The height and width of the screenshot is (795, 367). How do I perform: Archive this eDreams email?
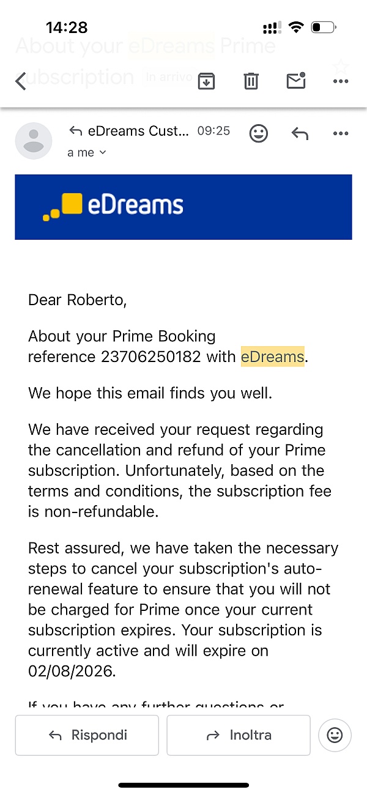click(207, 81)
